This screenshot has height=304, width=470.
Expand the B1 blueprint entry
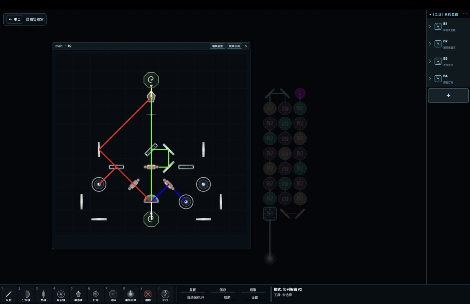(x=430, y=26)
